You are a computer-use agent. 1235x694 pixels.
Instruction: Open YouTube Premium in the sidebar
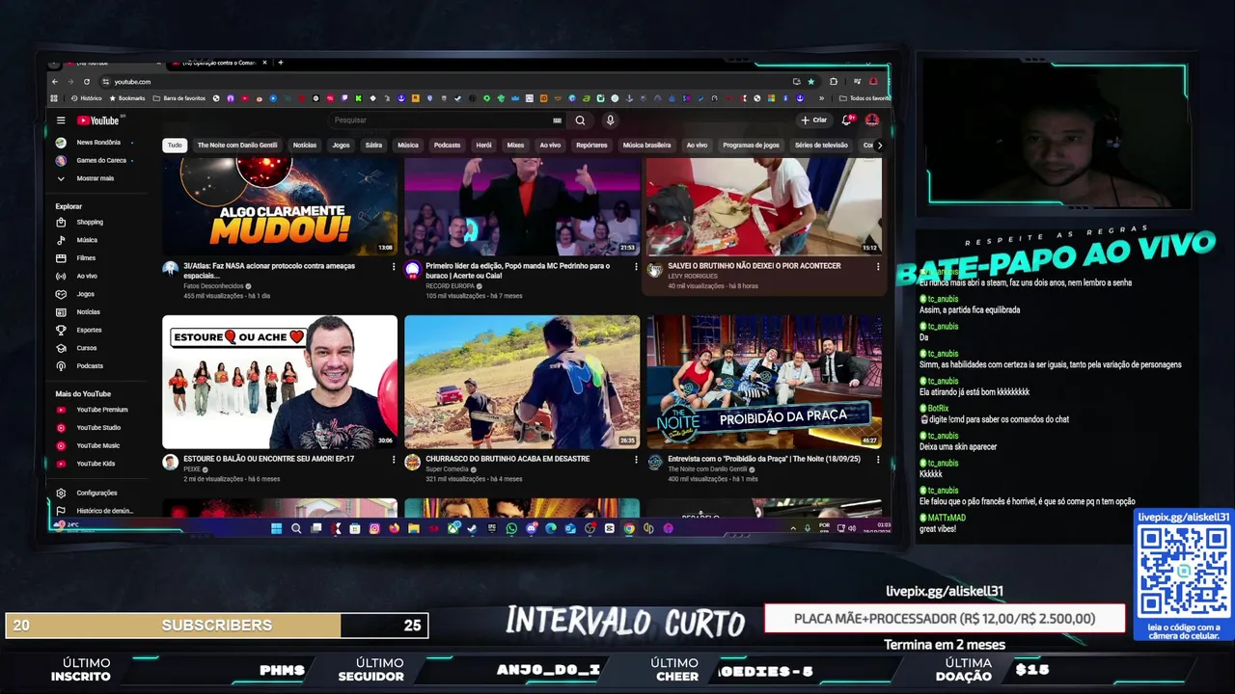click(101, 410)
